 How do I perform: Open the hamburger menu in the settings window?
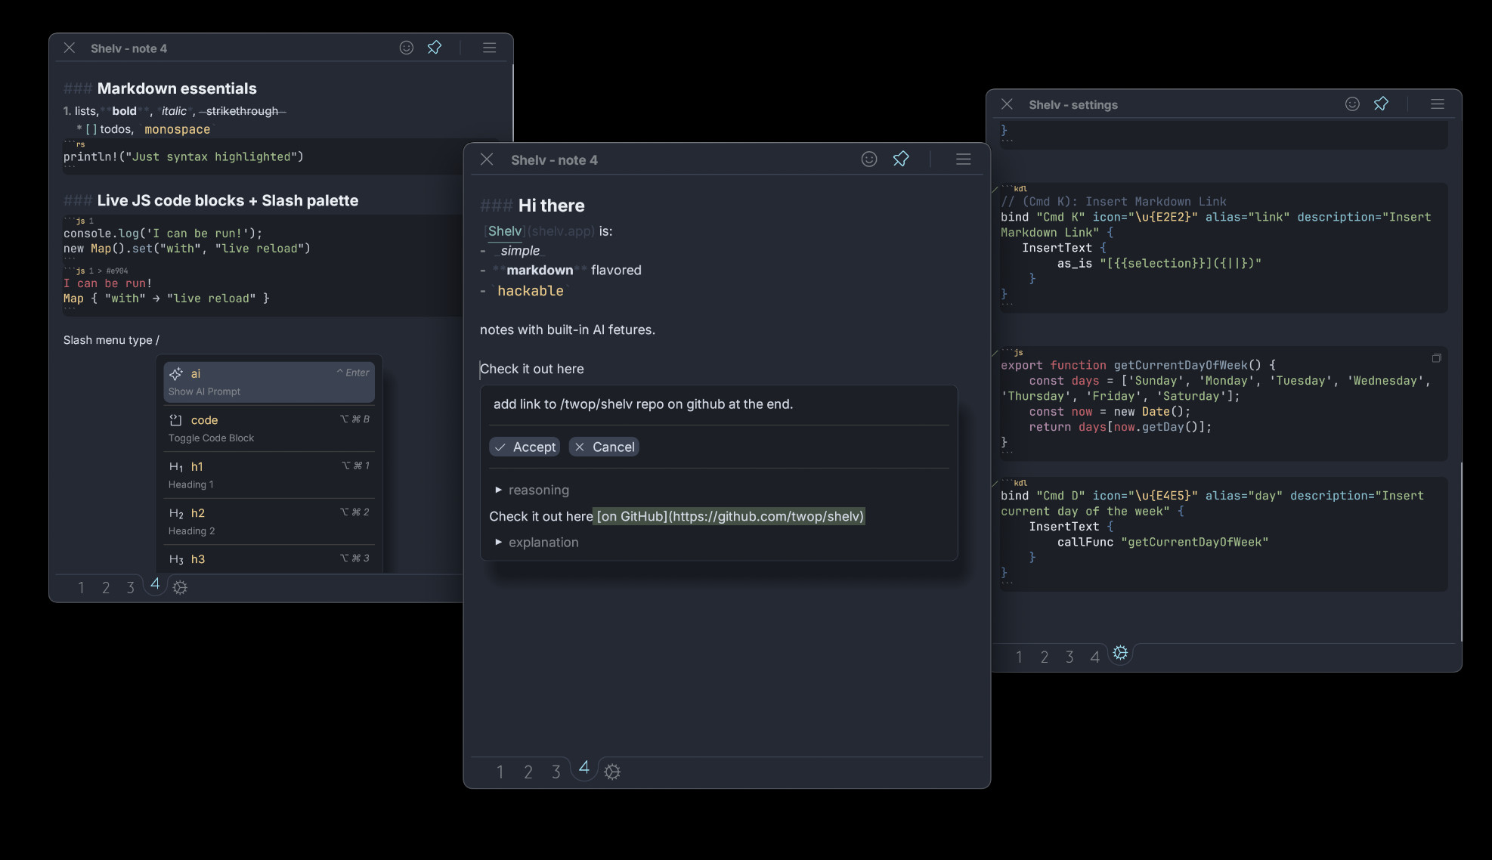click(1438, 104)
